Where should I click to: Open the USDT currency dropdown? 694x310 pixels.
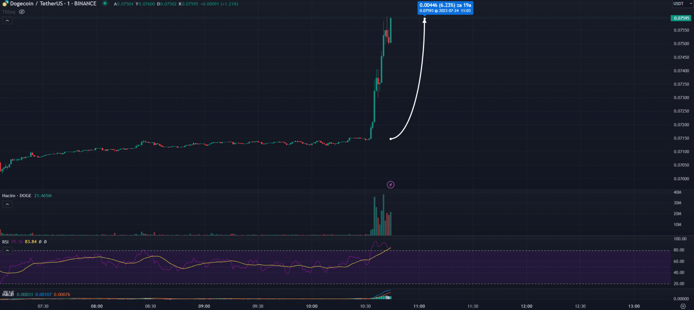[682, 4]
